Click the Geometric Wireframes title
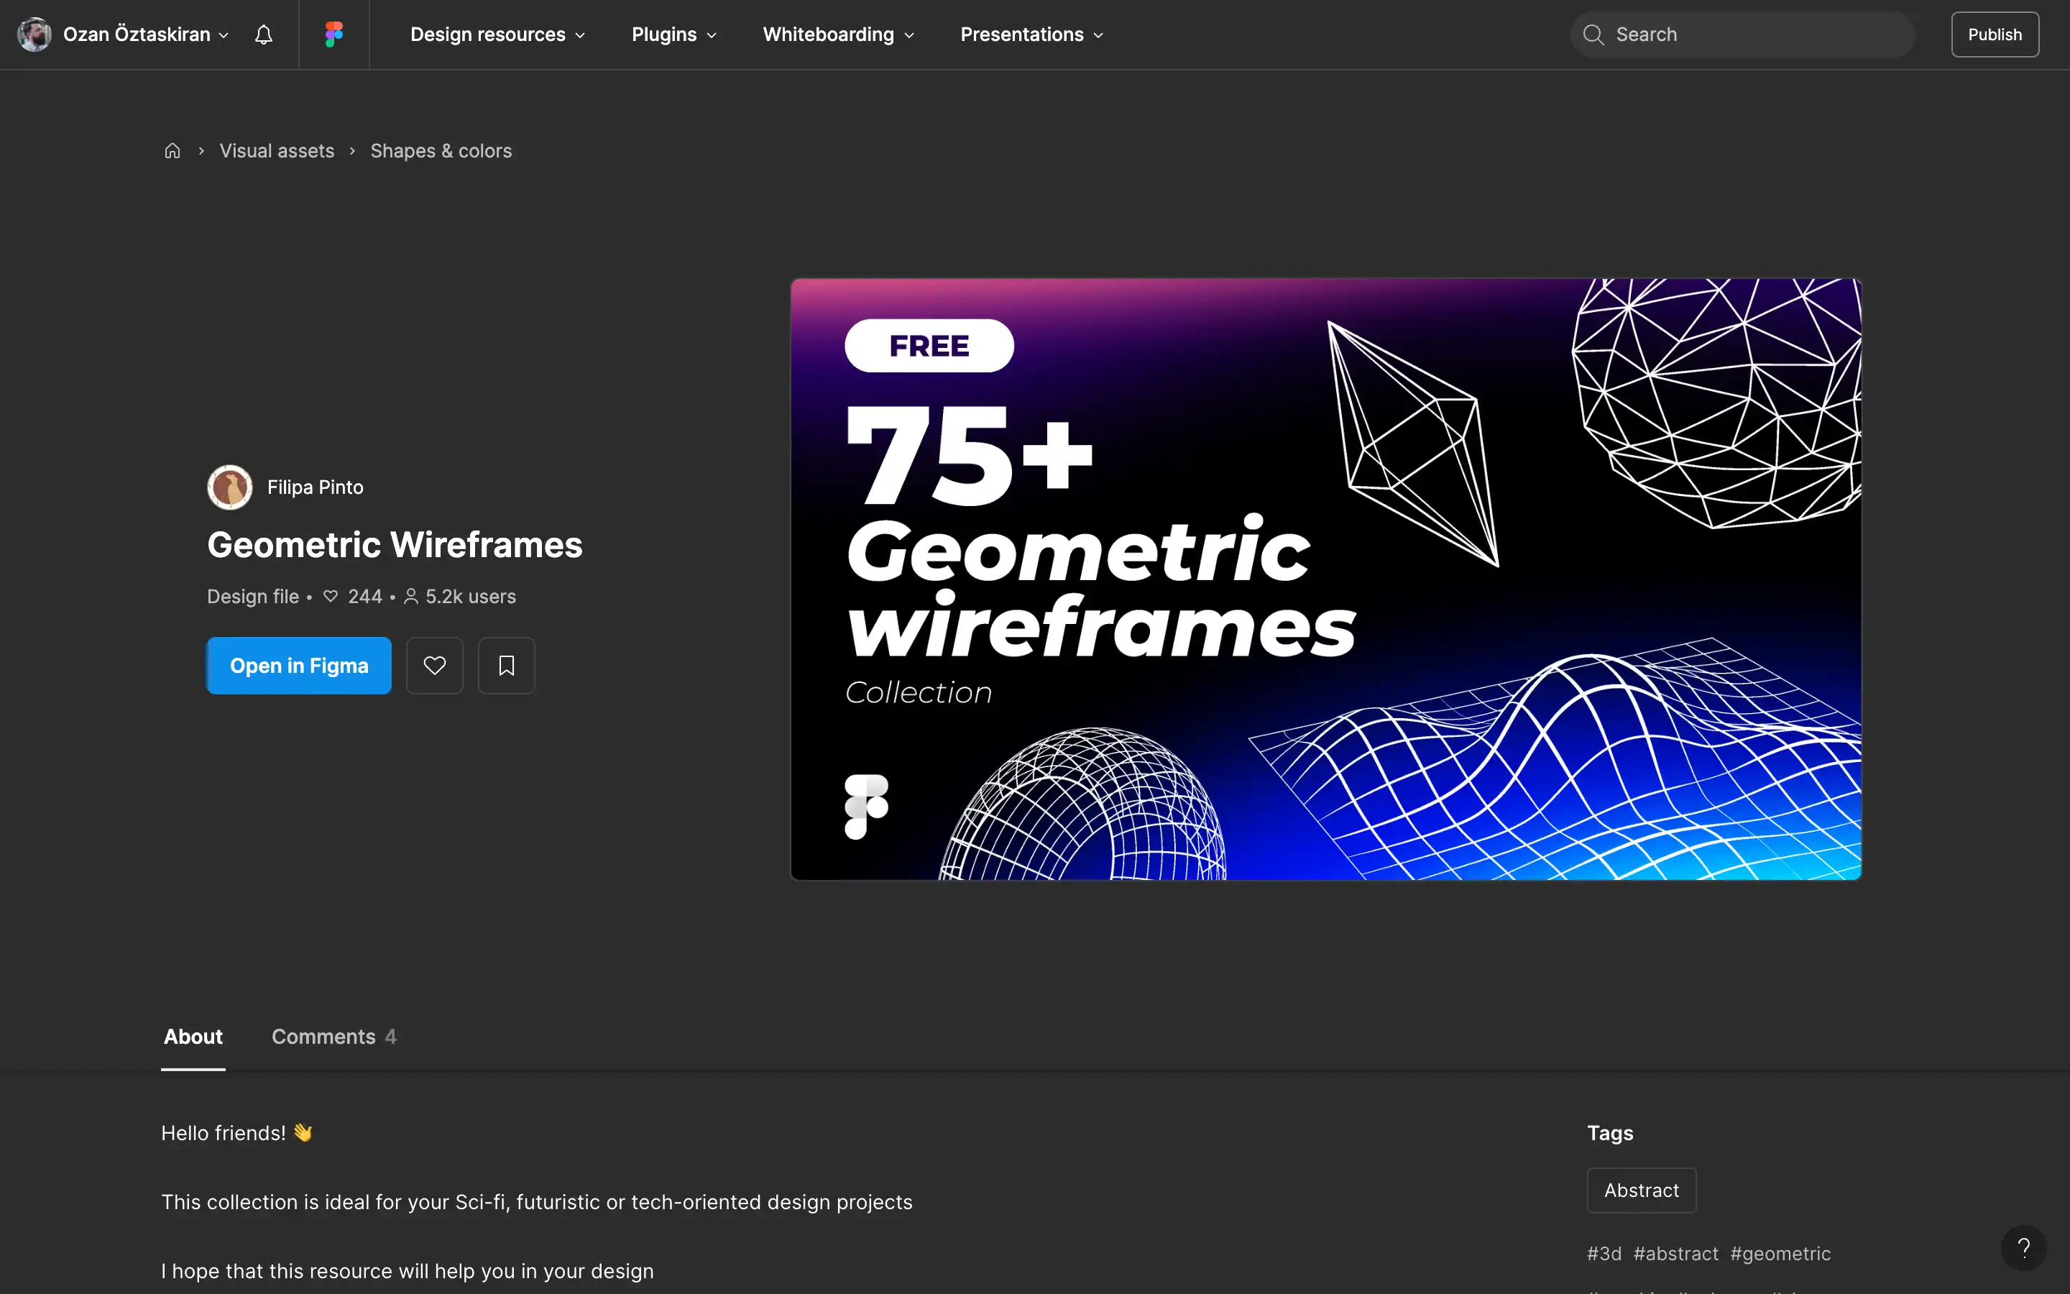 tap(395, 544)
